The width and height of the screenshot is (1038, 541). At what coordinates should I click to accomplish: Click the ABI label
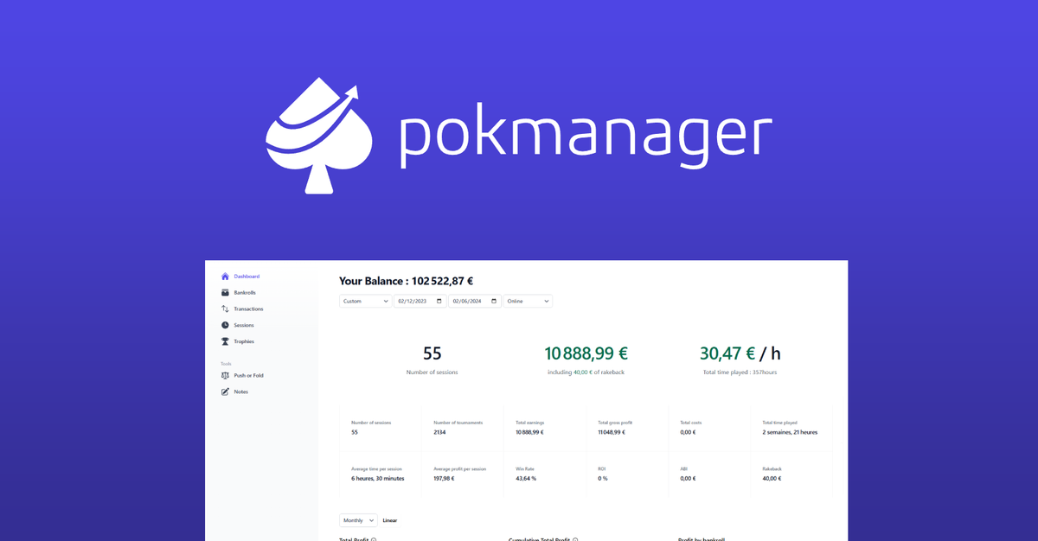[683, 468]
